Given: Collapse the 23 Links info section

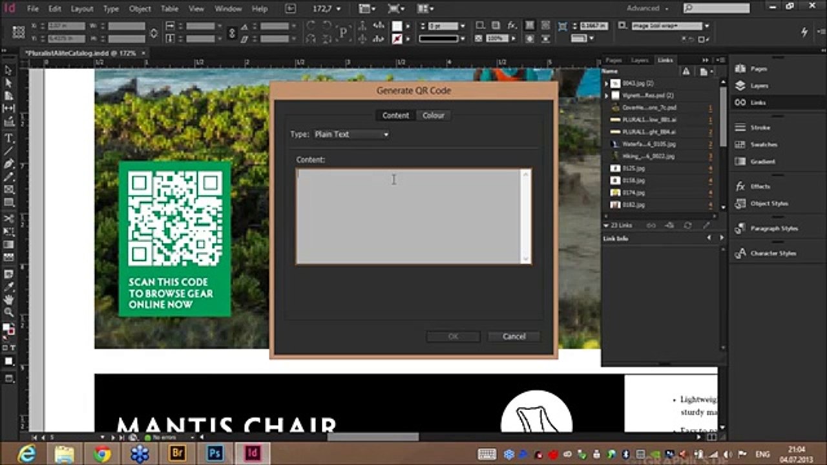Looking at the screenshot, I should (606, 225).
